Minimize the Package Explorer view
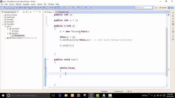 pyautogui.click(x=37, y=12)
